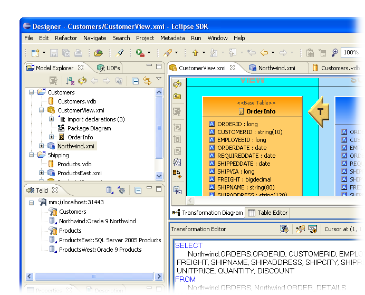Switch to the UDFs tab
365x295 pixels.
tap(109, 68)
